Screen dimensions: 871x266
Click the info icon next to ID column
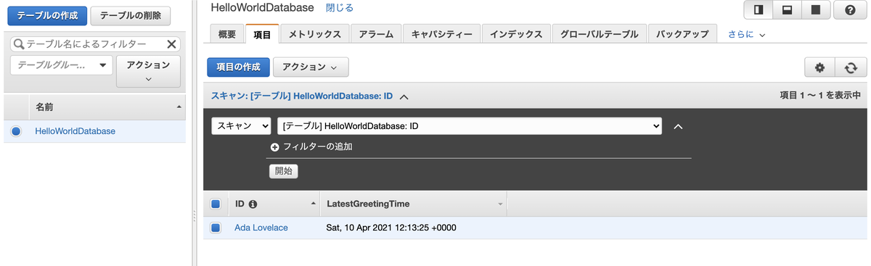point(253,204)
